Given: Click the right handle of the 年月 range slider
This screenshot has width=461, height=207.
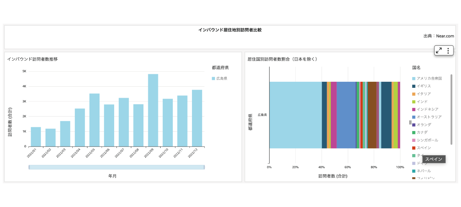Looking at the screenshot, I should click(204, 167).
